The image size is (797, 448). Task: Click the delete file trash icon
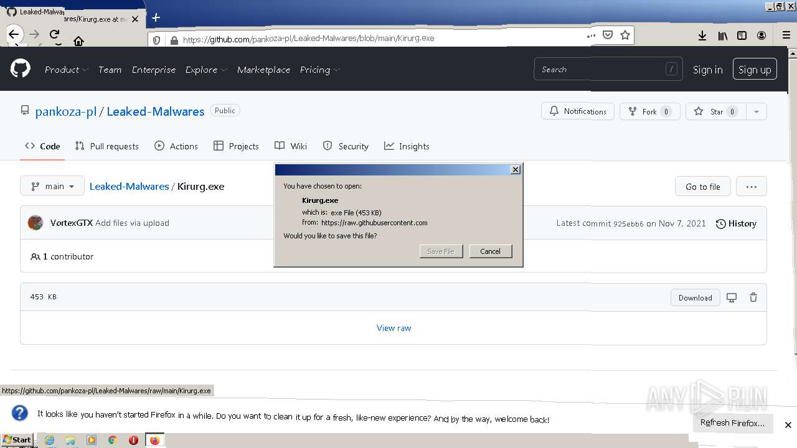[753, 297]
